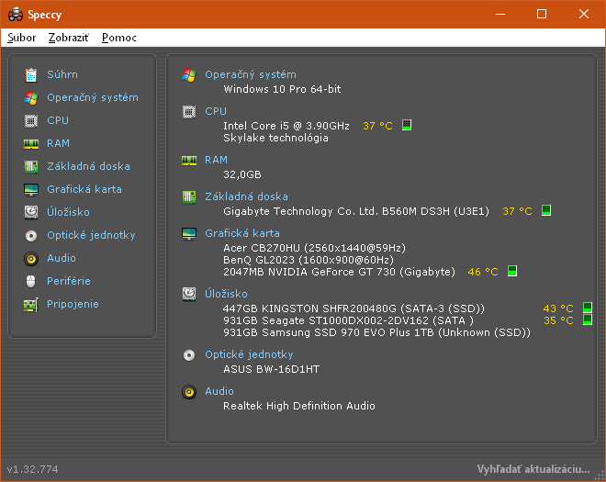Open Základná doska via its sidebar icon
The height and width of the screenshot is (482, 606).
pyautogui.click(x=31, y=166)
